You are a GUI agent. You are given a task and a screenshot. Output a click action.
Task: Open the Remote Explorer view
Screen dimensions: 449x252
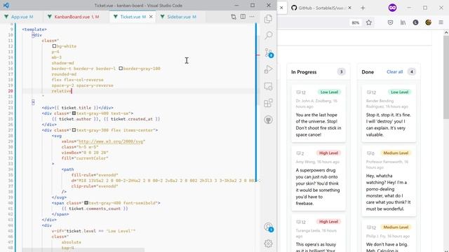click(268, 86)
